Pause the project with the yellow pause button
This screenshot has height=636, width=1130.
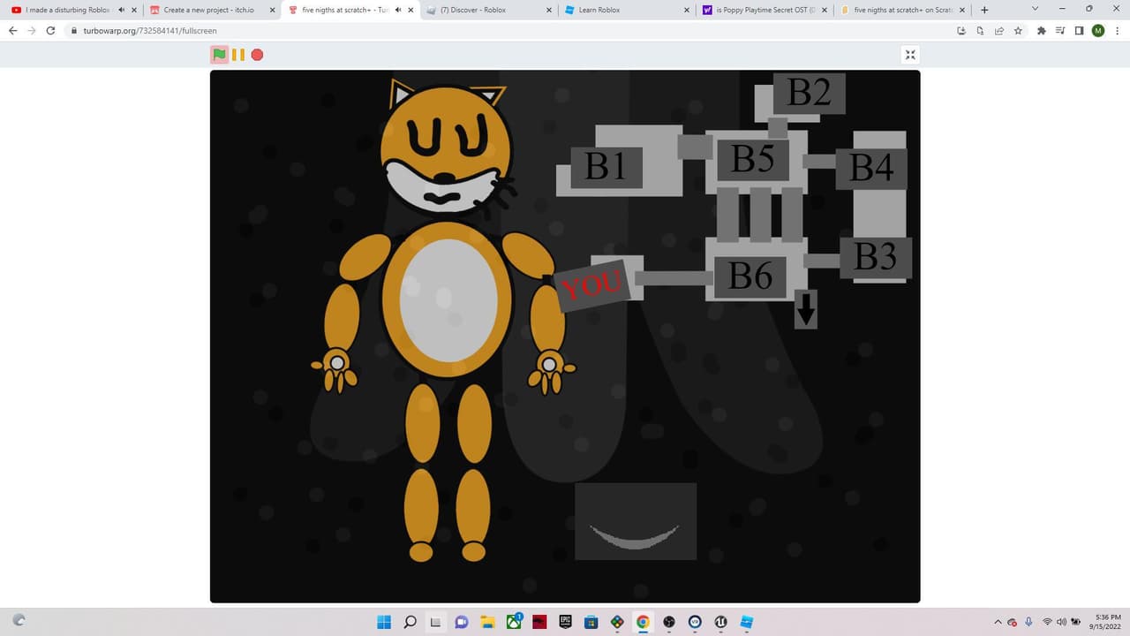(x=238, y=55)
